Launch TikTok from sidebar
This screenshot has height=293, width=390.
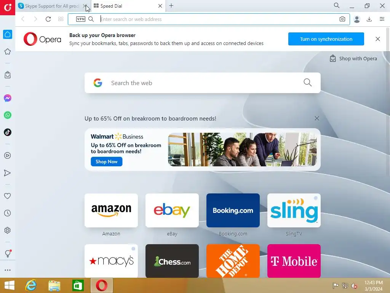8,132
